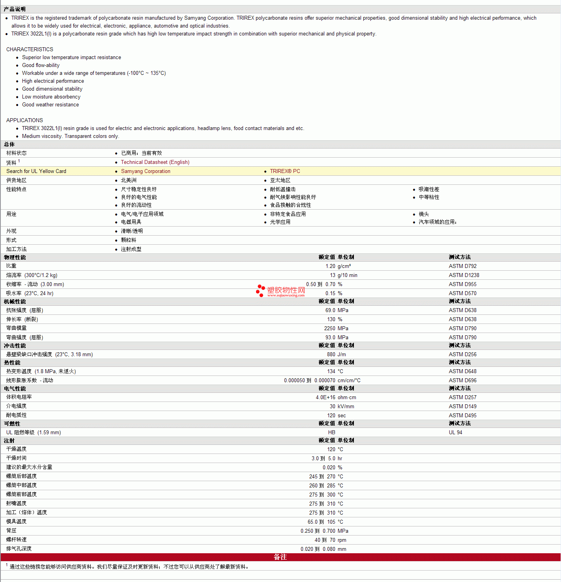Follow the Samyang Corporation link
The width and height of the screenshot is (561, 582).
point(146,171)
